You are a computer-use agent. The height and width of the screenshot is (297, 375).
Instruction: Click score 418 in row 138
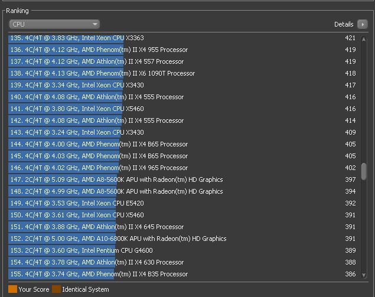click(350, 73)
